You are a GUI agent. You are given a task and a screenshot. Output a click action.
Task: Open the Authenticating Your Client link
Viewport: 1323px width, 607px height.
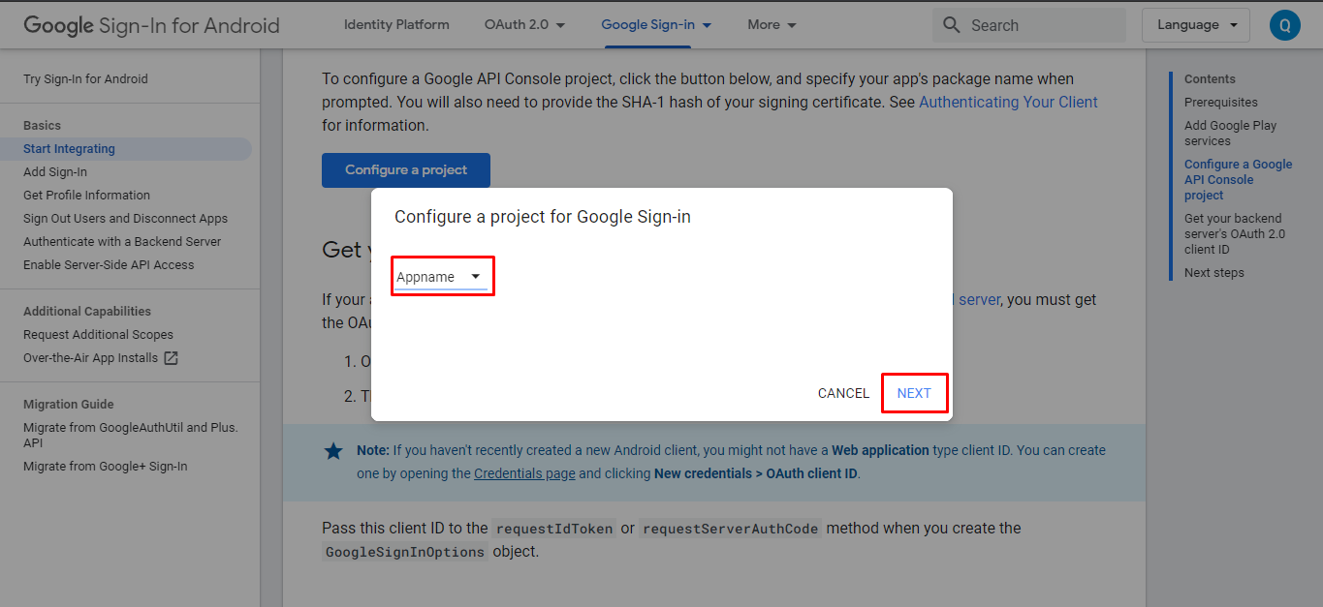pos(1008,103)
